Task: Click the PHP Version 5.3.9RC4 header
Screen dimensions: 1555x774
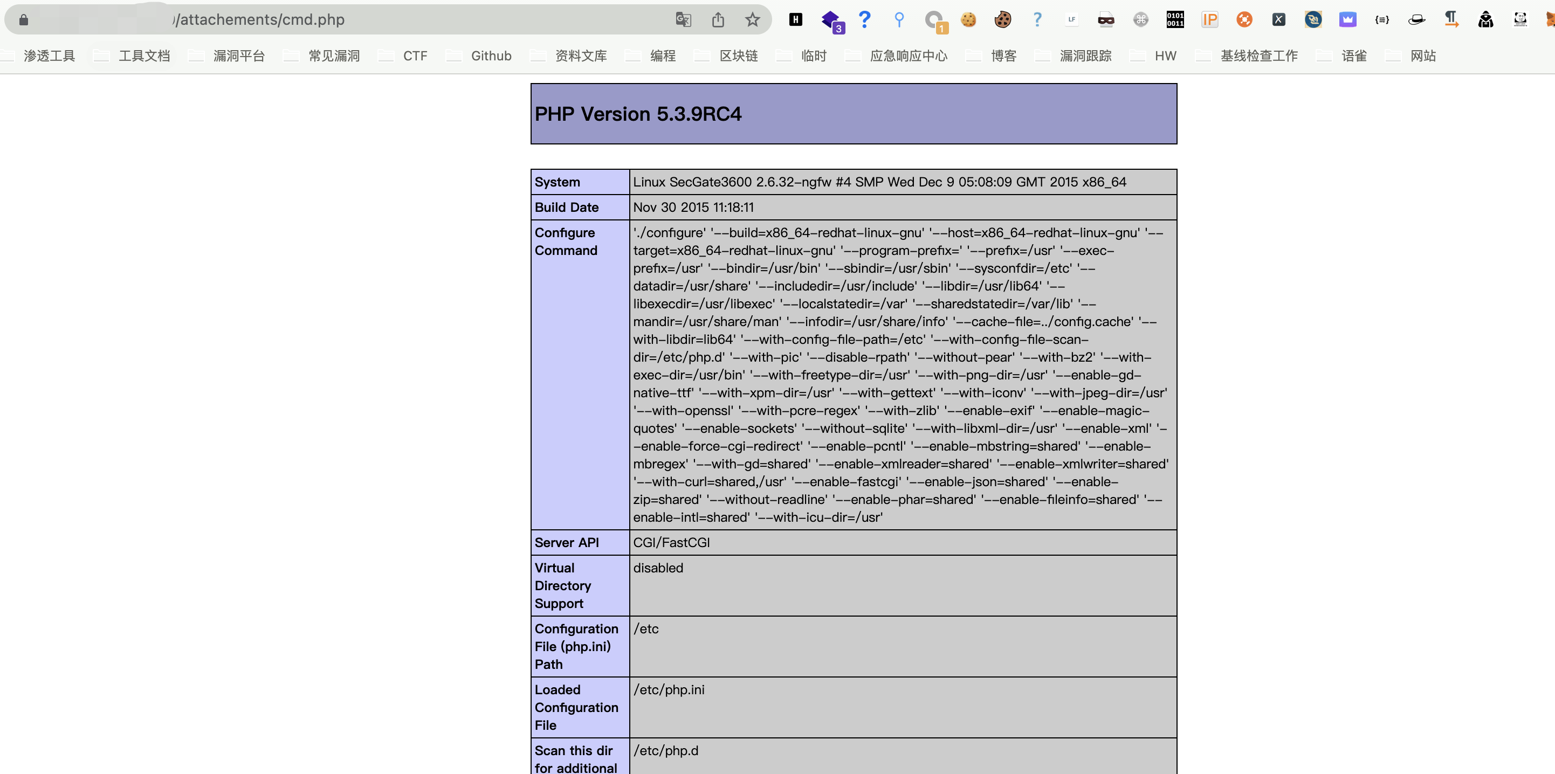Action: click(637, 114)
